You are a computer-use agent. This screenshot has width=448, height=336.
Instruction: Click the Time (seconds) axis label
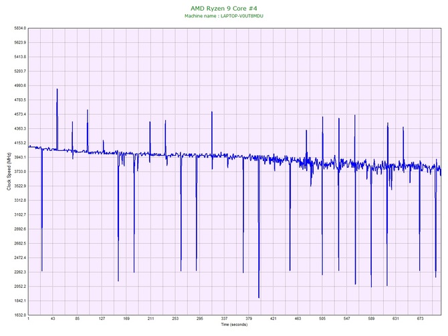tap(234, 325)
